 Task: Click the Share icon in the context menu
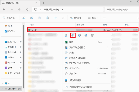click(86, 35)
